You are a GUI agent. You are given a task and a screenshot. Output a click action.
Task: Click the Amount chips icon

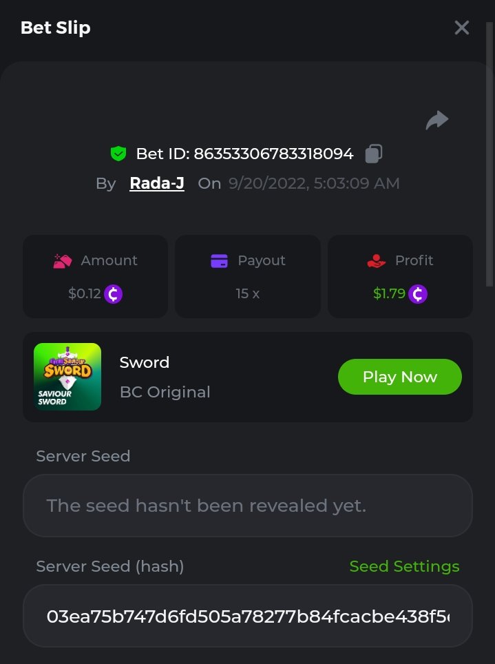[63, 261]
